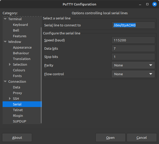Expand the SSH subtree
Viewport: 159px width, 144px height.
pos(10,98)
